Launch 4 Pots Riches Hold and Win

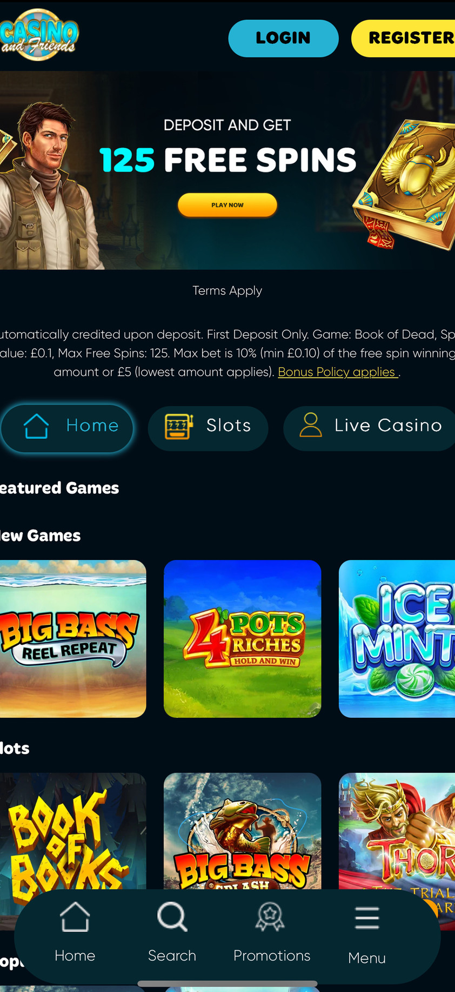(243, 639)
